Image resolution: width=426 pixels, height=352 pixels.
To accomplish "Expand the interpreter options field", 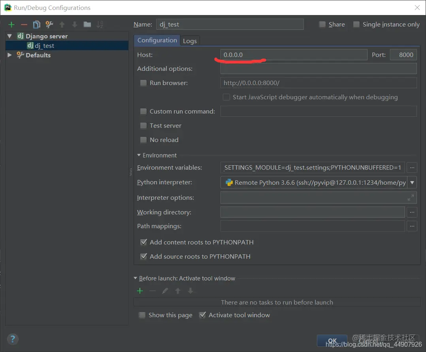I will tap(411, 198).
